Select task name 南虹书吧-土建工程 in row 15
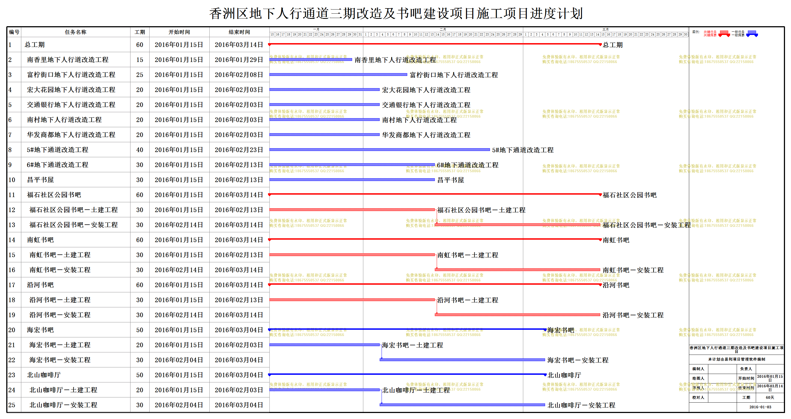 coord(60,255)
